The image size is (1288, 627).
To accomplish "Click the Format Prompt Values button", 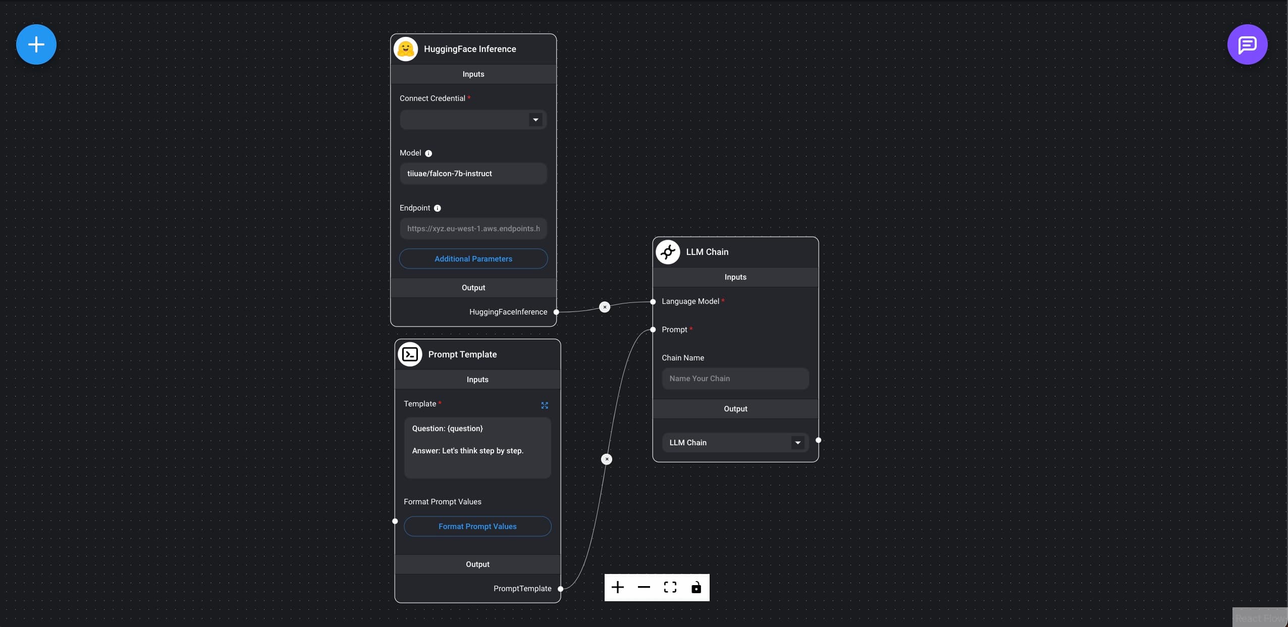I will pos(477,526).
